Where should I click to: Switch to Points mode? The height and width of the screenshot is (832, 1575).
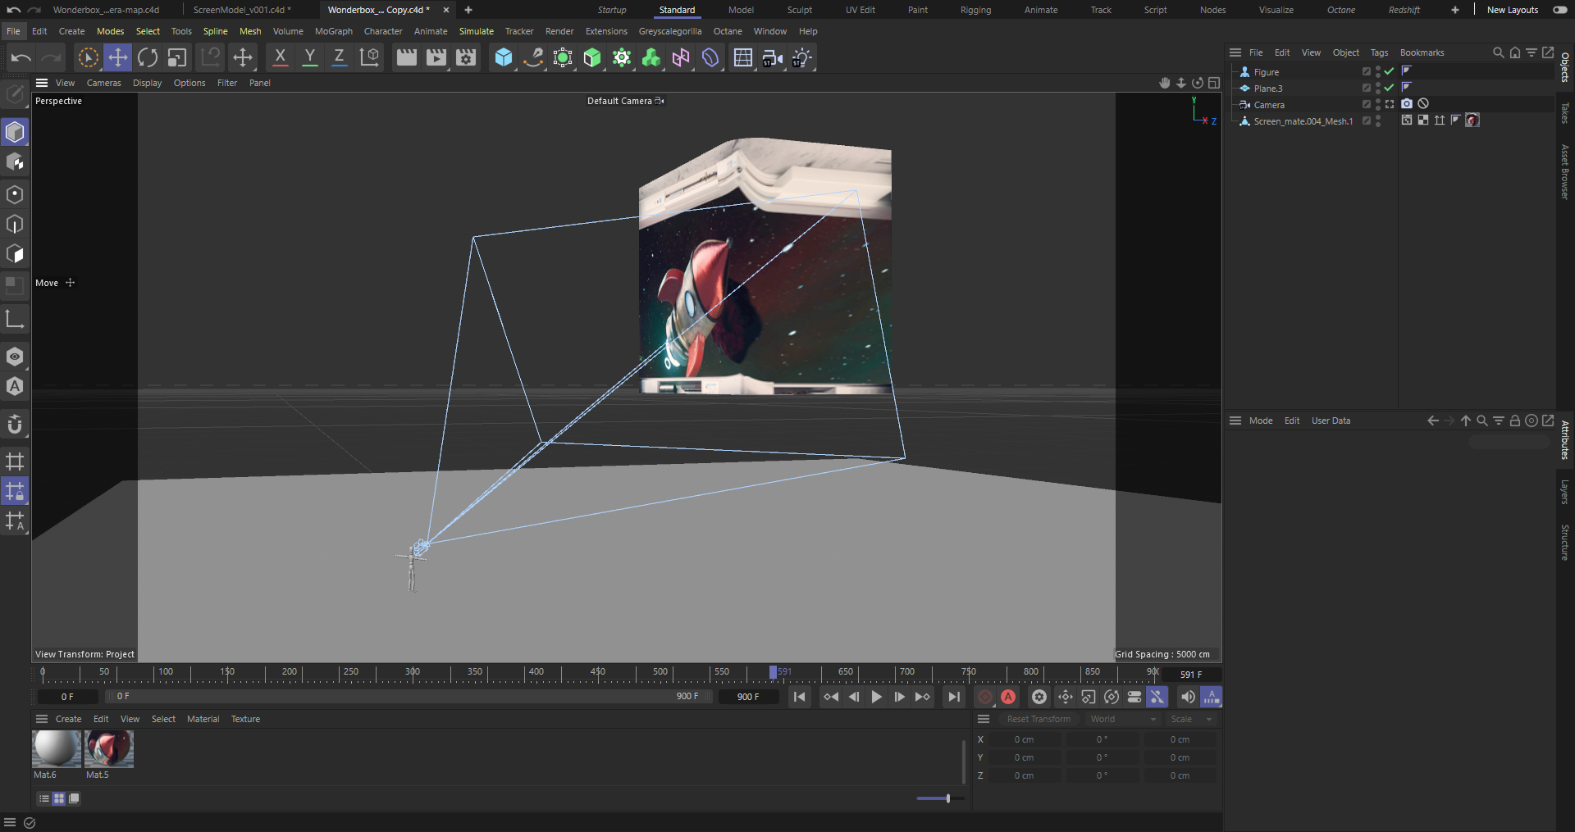15,194
